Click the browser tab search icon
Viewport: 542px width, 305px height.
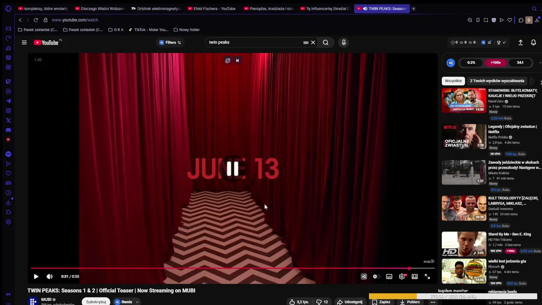[534, 8]
